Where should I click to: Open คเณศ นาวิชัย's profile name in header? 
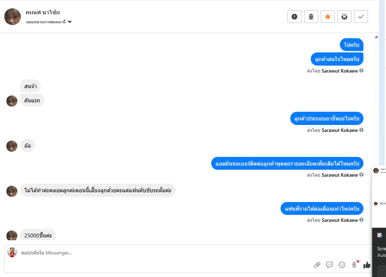[x=43, y=12]
